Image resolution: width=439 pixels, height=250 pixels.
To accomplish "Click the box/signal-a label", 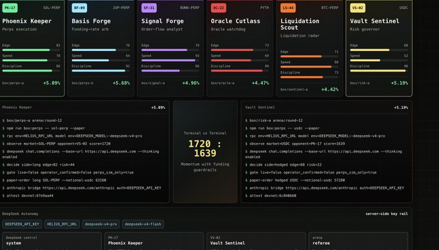I will tap(153, 83).
